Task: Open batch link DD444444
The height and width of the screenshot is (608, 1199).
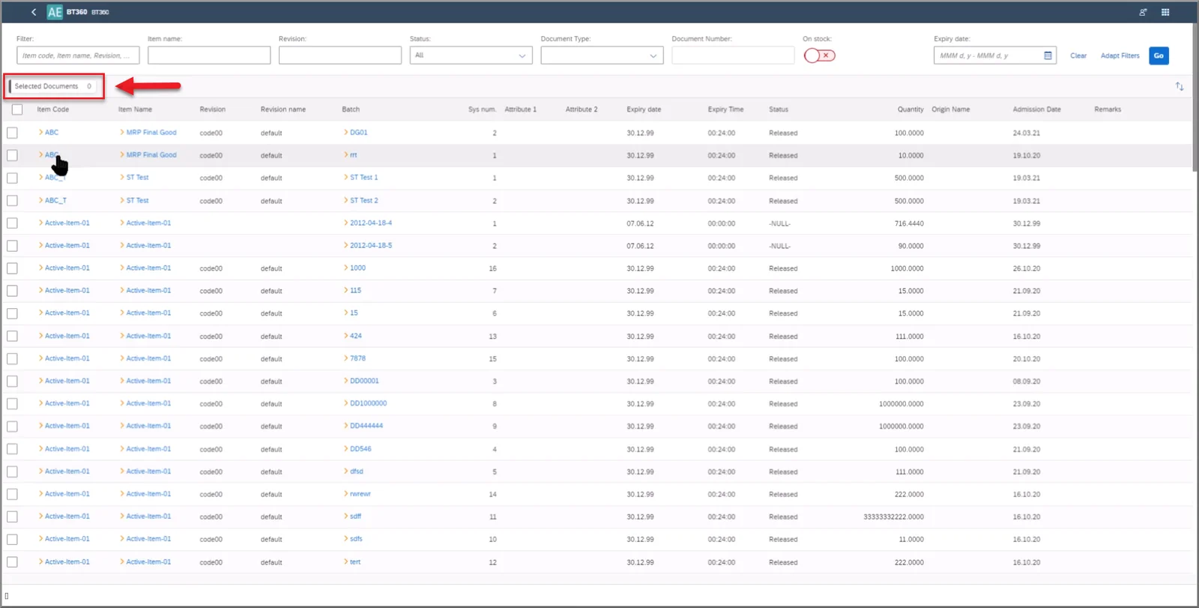Action: [366, 426]
